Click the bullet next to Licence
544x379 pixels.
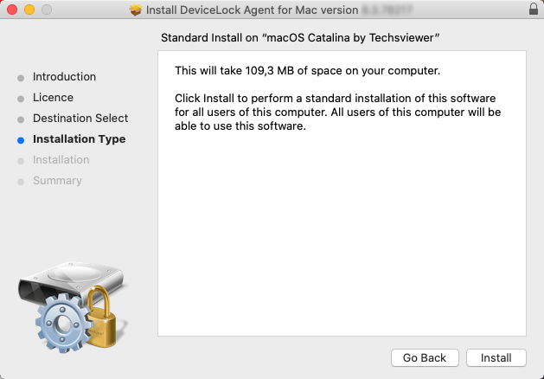21,99
